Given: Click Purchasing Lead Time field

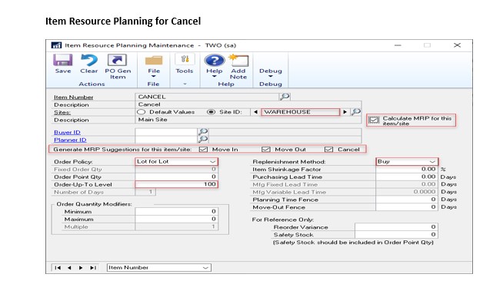Looking at the screenshot, I should 407,177.
